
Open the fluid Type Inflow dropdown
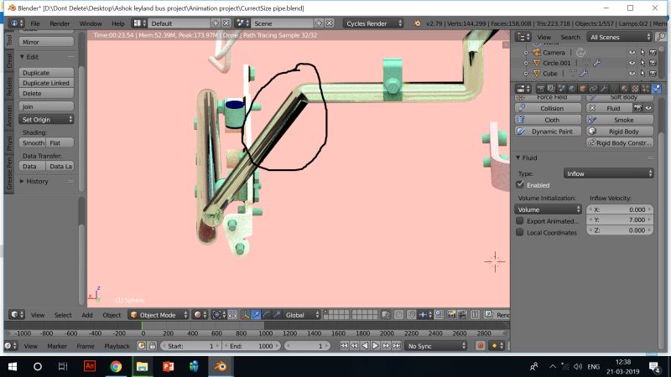tap(609, 173)
